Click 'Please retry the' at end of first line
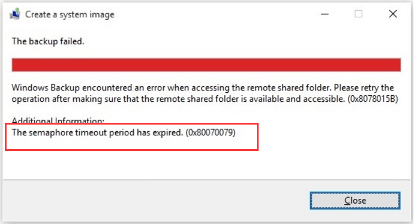Viewport: 414px width, 224px height. point(364,87)
